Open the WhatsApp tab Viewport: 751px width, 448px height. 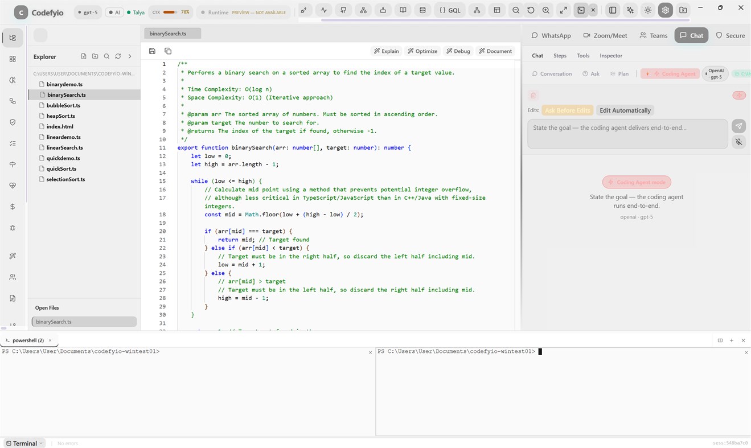(551, 35)
